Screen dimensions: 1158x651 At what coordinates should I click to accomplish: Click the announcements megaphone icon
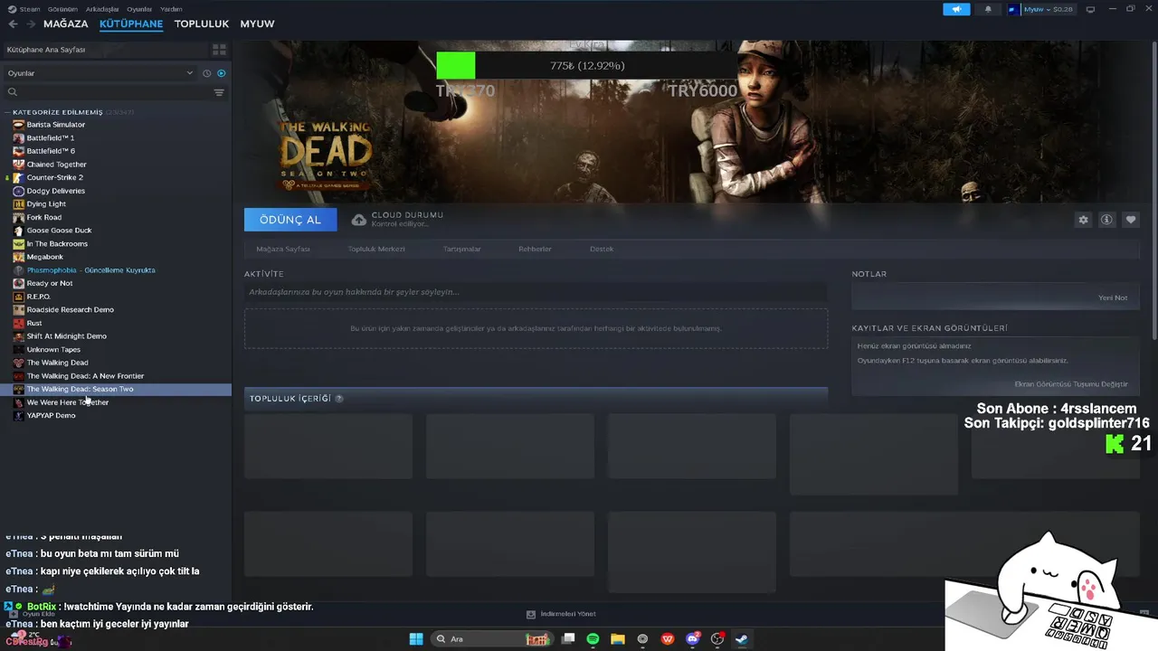tap(956, 9)
